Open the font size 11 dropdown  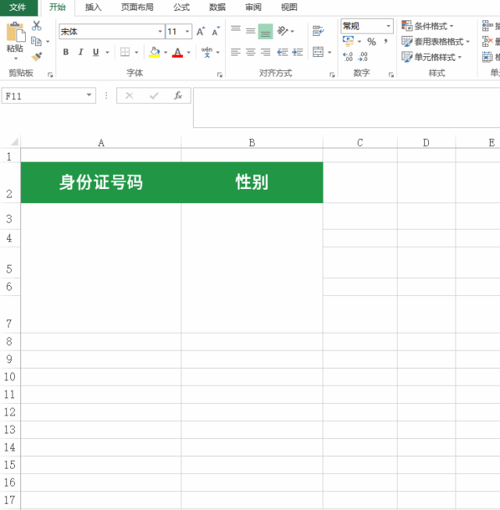pyautogui.click(x=187, y=31)
